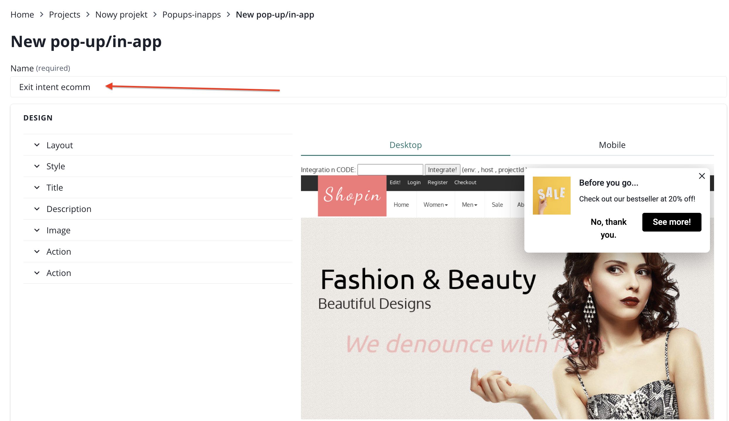
Task: Expand the Style section
Action: tap(56, 166)
